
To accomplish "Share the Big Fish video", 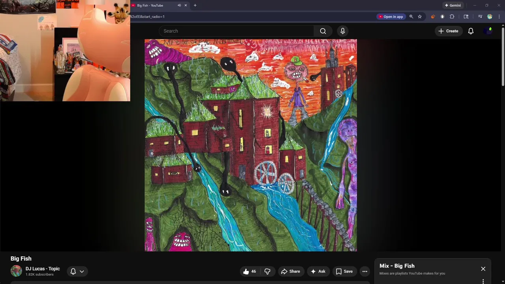I will pos(290,271).
